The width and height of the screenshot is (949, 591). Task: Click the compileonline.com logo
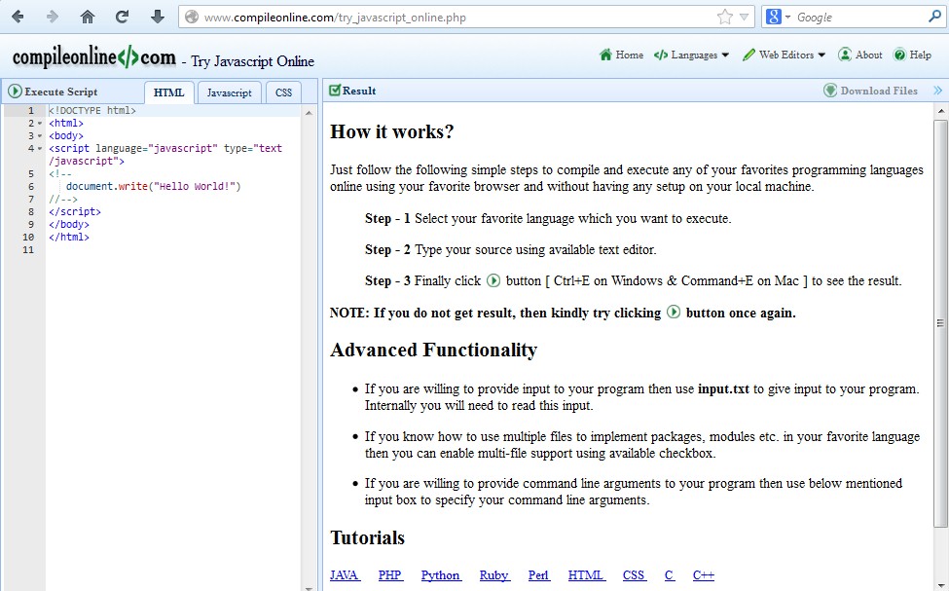coord(93,57)
